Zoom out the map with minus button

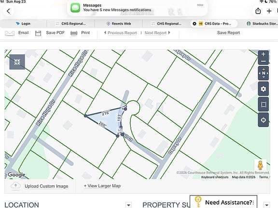click(x=264, y=61)
